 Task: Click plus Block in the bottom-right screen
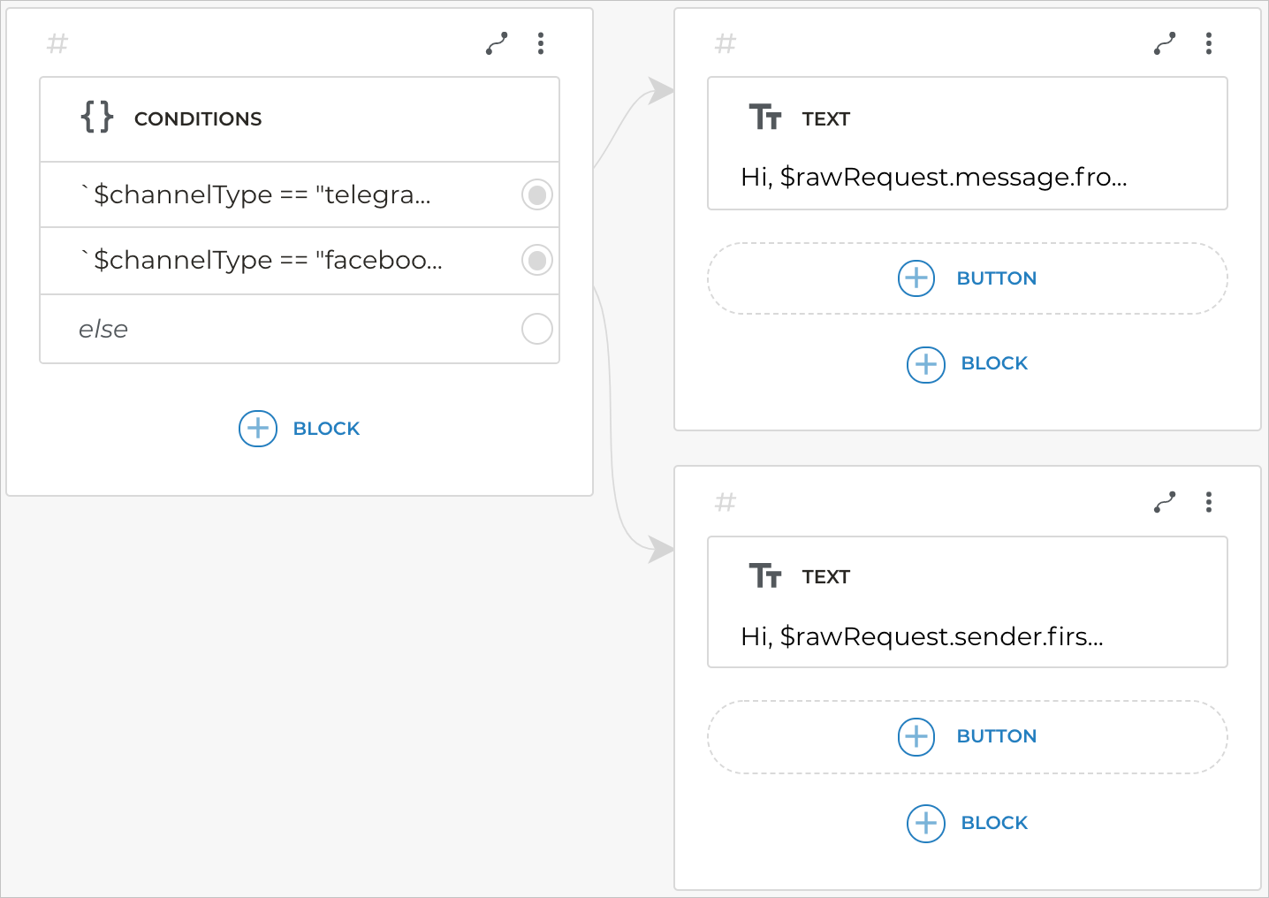point(968,823)
